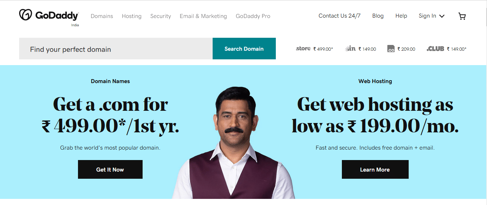The width and height of the screenshot is (487, 205).
Task: Open the Domains menu
Action: click(102, 16)
